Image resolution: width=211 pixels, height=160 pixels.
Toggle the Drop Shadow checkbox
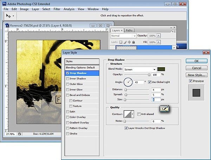coord(68,73)
